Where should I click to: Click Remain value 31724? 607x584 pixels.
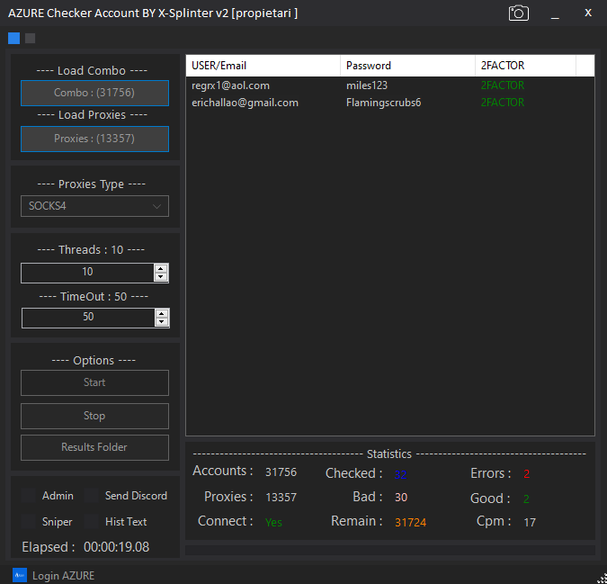coord(410,523)
